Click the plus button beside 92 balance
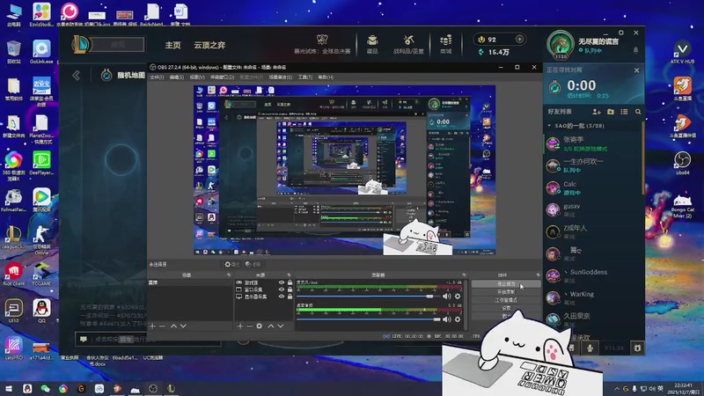 click(519, 39)
